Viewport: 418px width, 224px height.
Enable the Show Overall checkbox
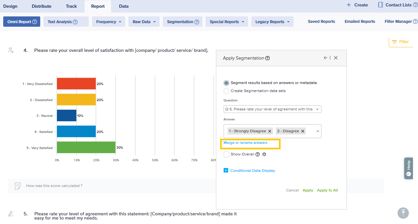coord(227,154)
